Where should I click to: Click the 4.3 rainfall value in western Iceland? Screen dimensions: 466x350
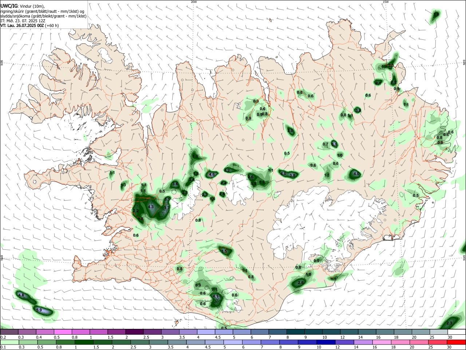pos(151,207)
